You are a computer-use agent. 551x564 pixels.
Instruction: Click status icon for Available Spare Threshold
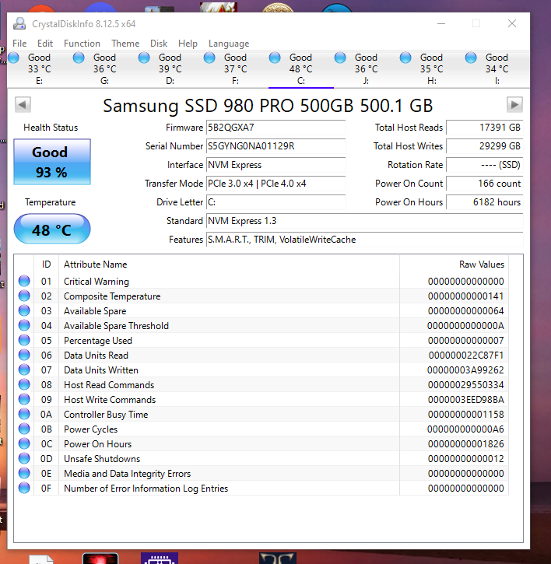click(24, 325)
